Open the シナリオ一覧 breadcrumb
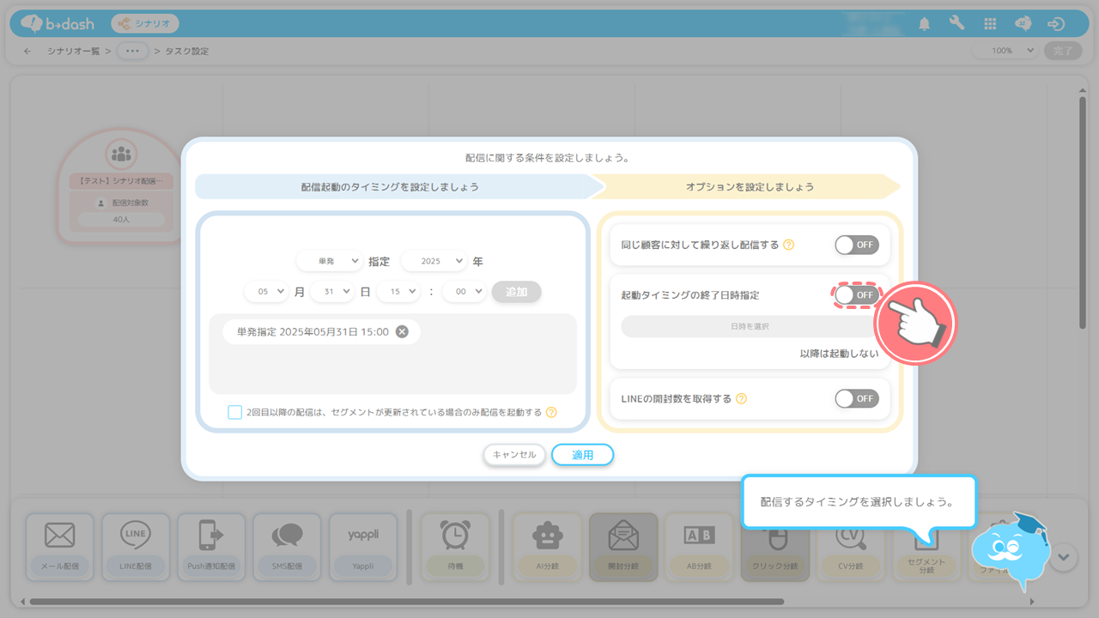 pos(74,51)
